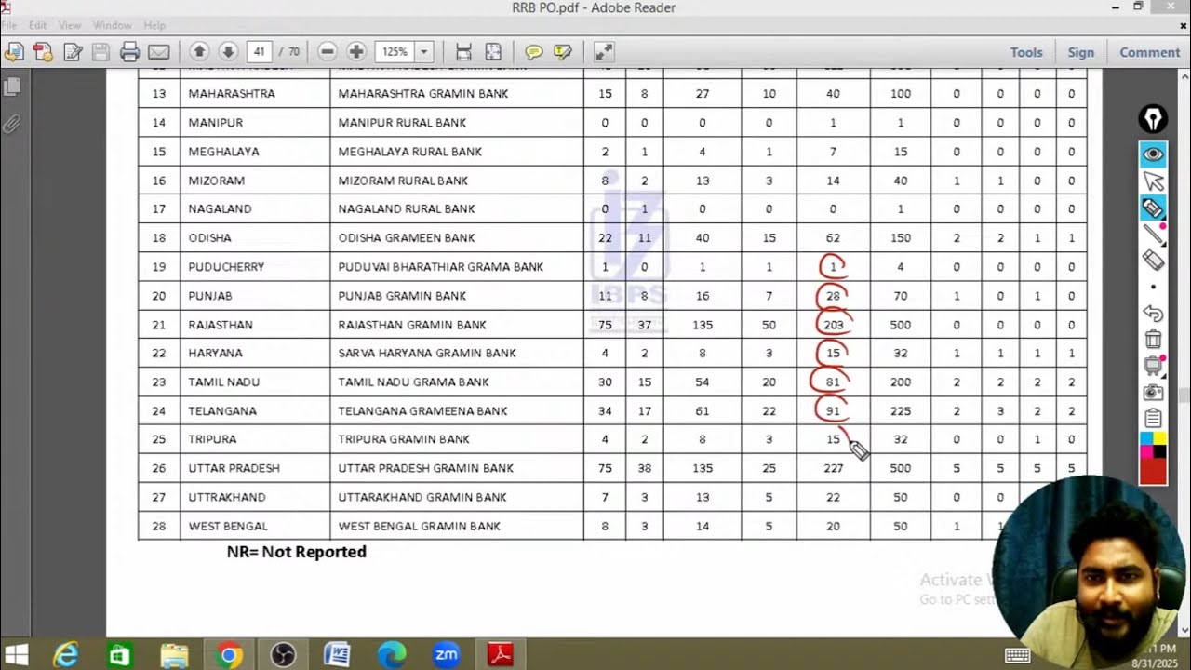This screenshot has width=1191, height=670.
Task: Open the page thumbnails side panel icon
Action: pos(12,87)
